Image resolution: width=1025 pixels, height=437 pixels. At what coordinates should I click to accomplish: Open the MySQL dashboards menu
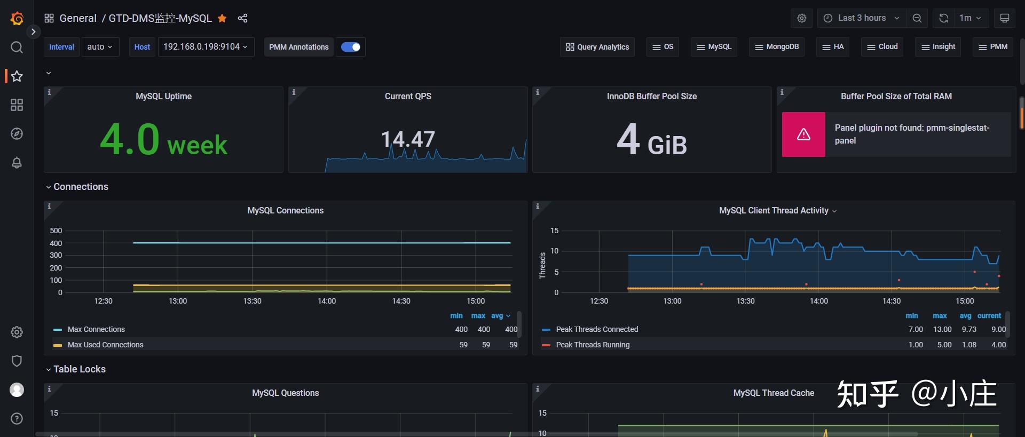click(x=714, y=47)
